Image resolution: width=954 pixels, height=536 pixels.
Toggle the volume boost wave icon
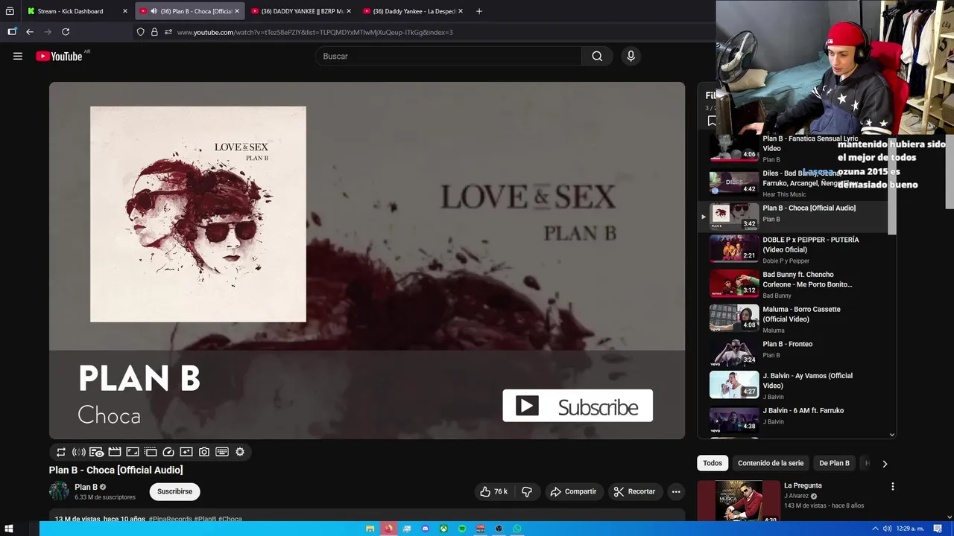[x=79, y=452]
